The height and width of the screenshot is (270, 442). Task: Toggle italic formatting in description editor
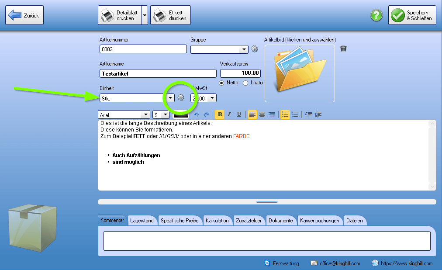point(229,114)
